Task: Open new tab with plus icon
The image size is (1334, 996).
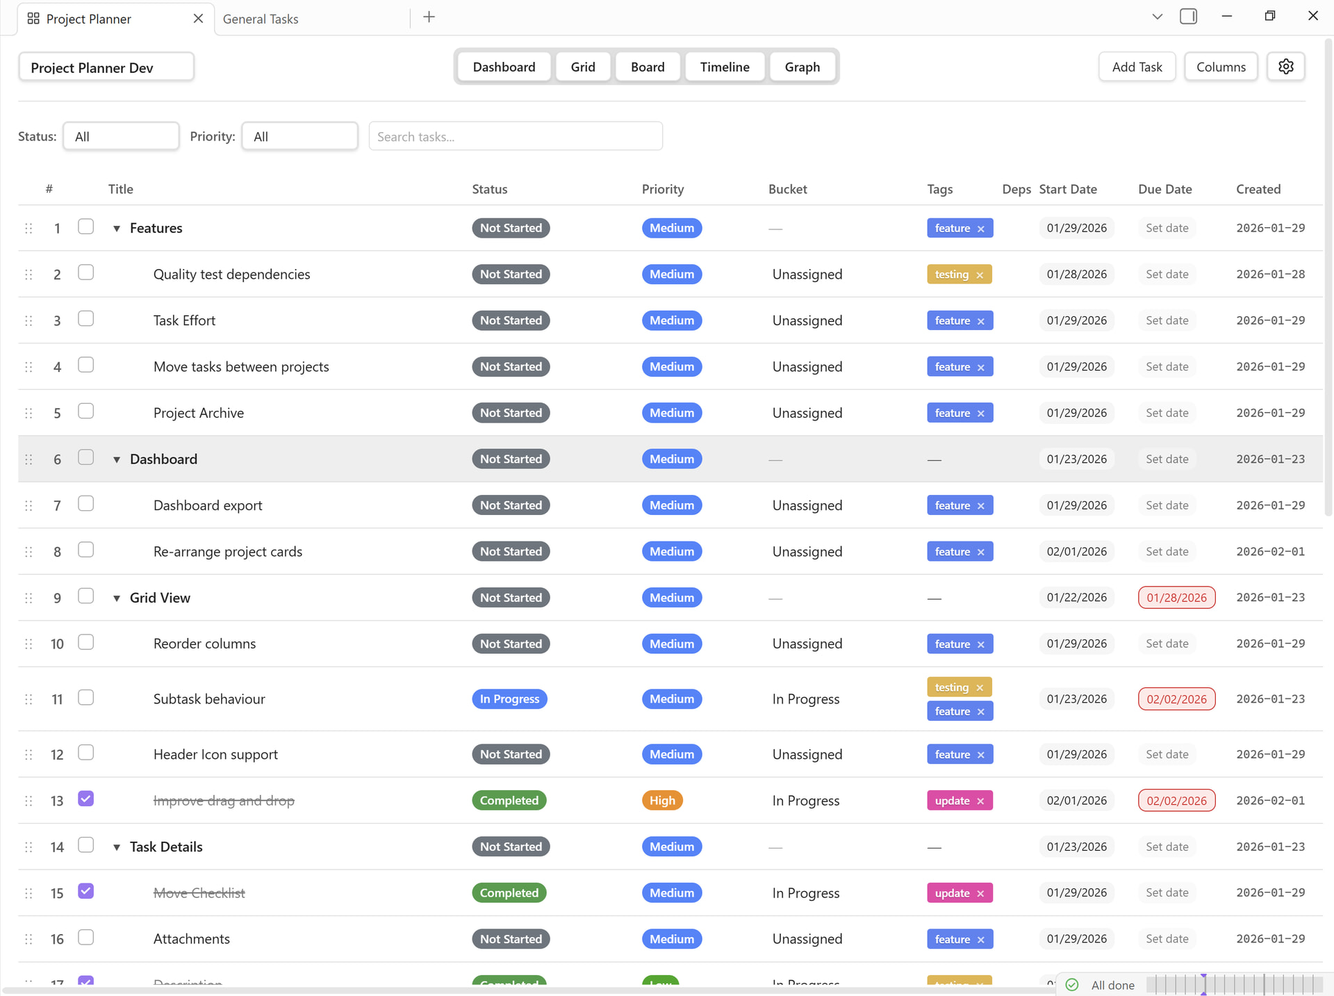Action: point(429,17)
